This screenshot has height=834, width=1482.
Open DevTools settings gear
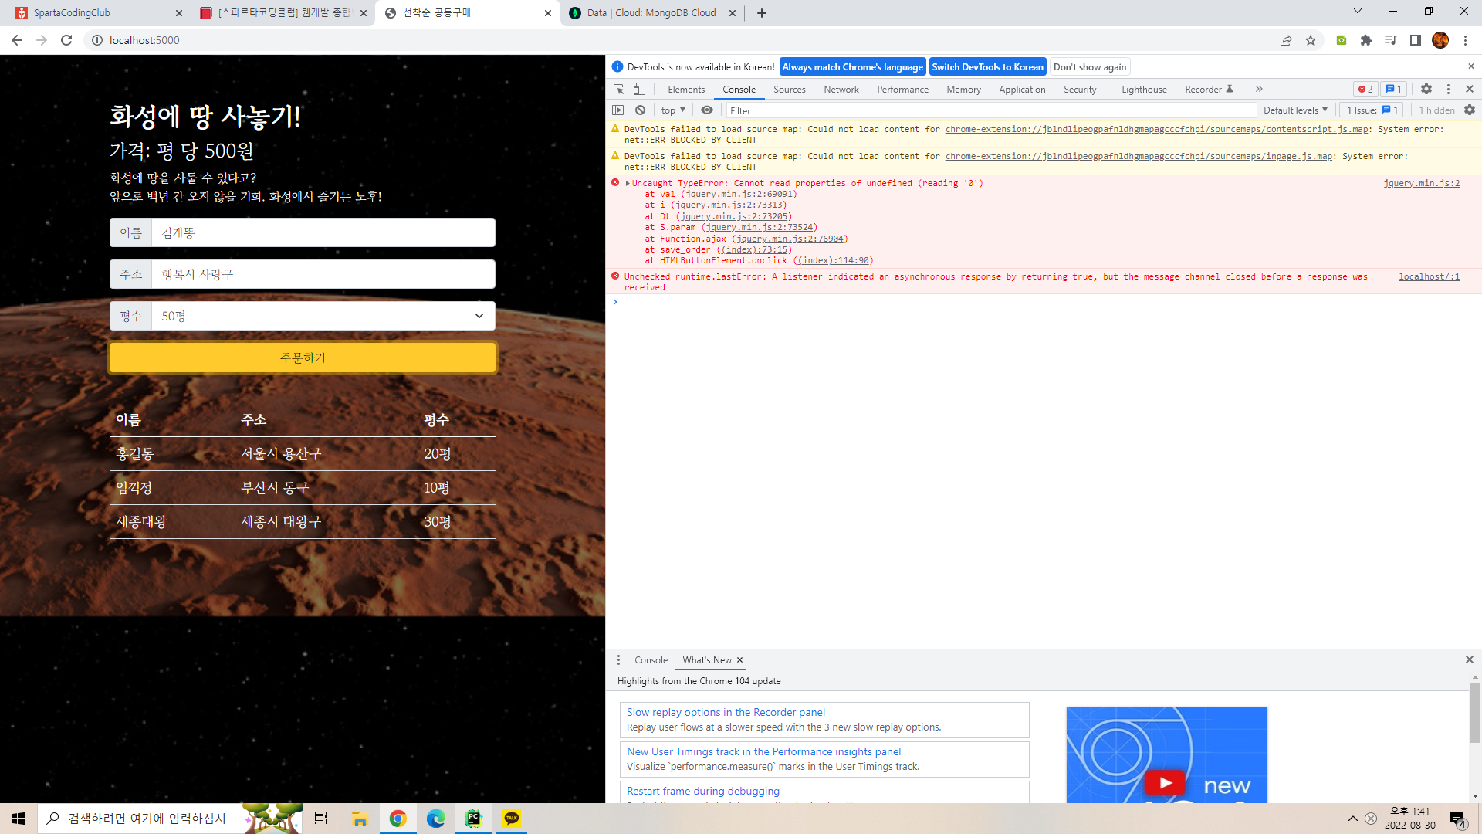(1426, 90)
